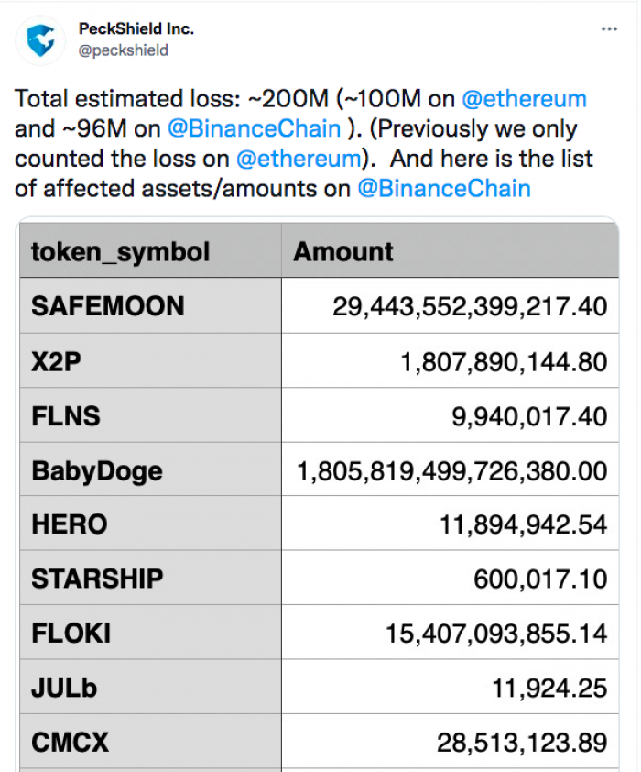The image size is (641, 772).
Task: Select the X2P token cell
Action: click(x=150, y=361)
